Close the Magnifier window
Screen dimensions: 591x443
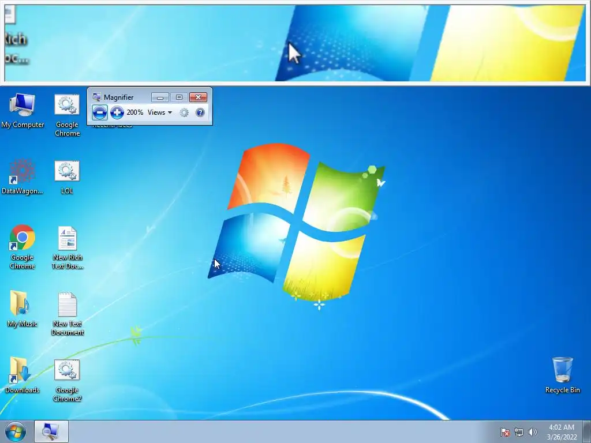pos(198,97)
